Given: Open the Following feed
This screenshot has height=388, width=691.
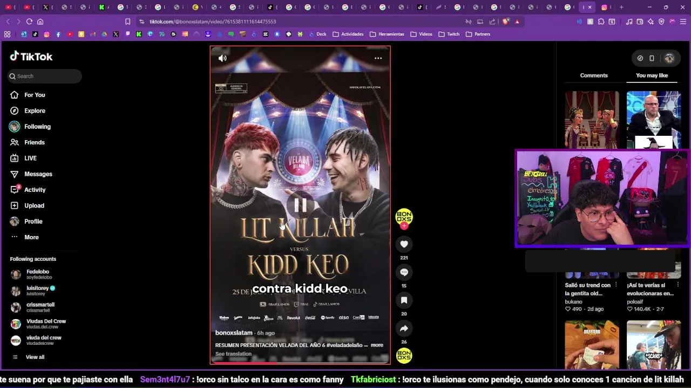Looking at the screenshot, I should coord(37,127).
